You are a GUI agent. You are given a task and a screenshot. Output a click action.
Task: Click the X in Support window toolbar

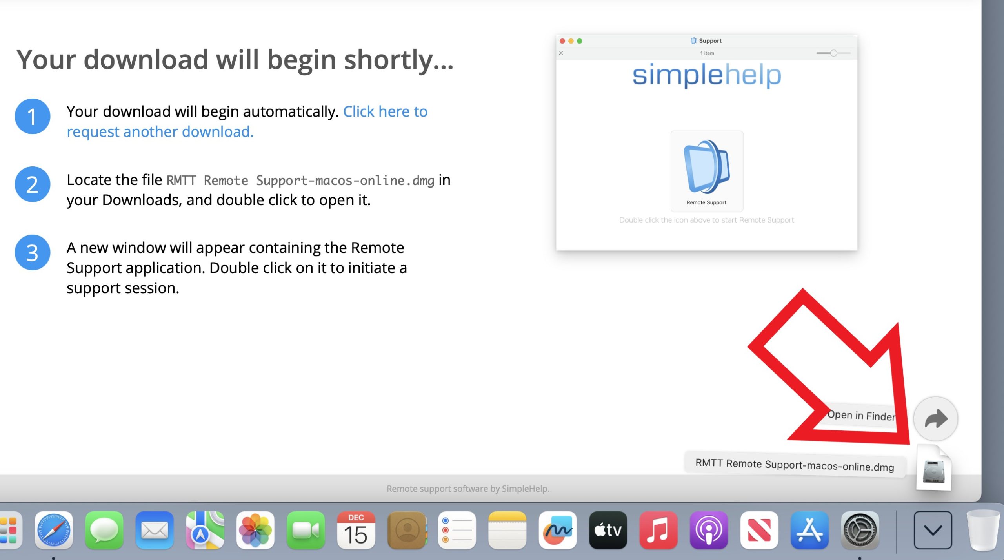point(561,53)
